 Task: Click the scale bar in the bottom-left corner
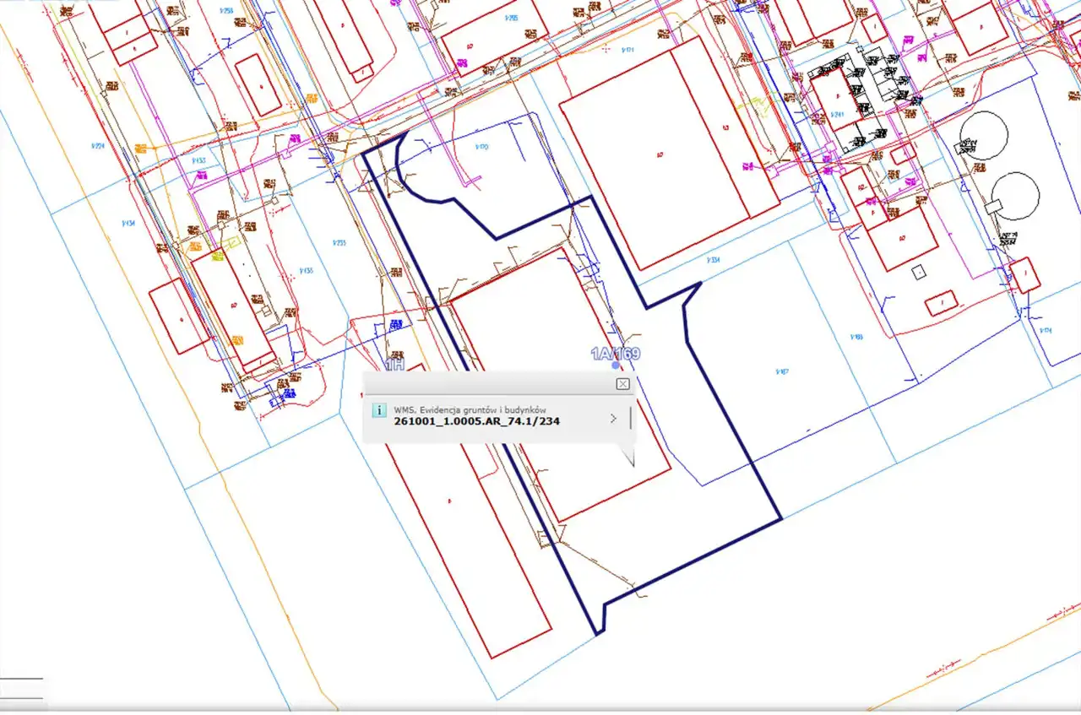coord(21,688)
